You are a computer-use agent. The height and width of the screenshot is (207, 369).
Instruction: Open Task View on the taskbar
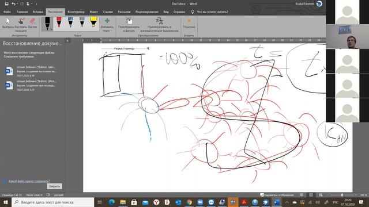pos(100,202)
